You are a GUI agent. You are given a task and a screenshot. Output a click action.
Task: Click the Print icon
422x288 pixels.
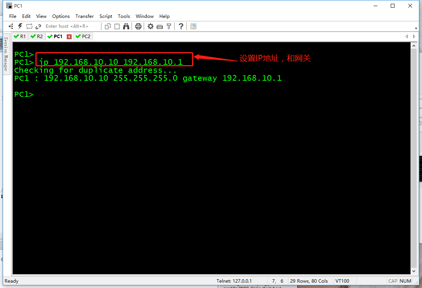pos(138,26)
